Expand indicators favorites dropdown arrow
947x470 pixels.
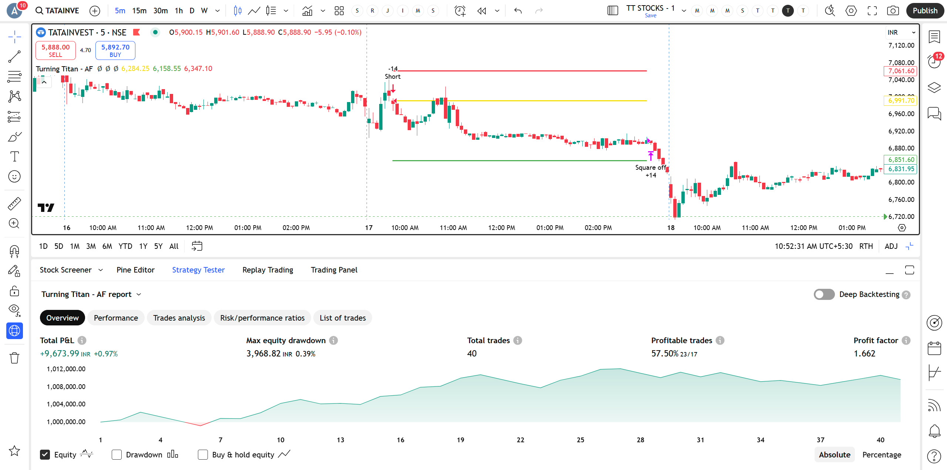pos(323,11)
